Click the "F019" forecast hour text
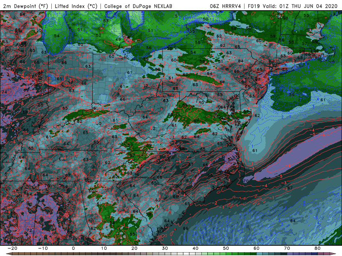The height and width of the screenshot is (256, 342). click(254, 6)
